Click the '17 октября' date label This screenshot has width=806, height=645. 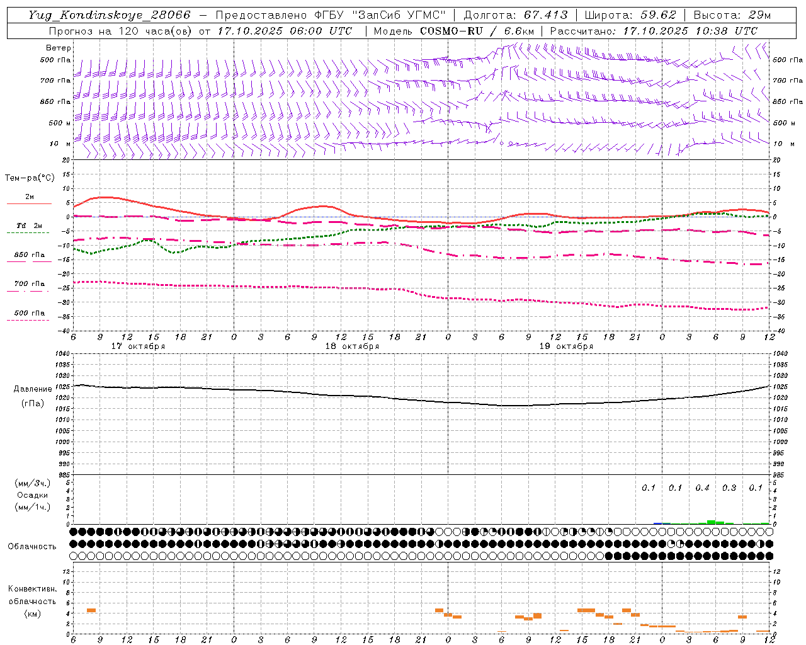coord(138,346)
